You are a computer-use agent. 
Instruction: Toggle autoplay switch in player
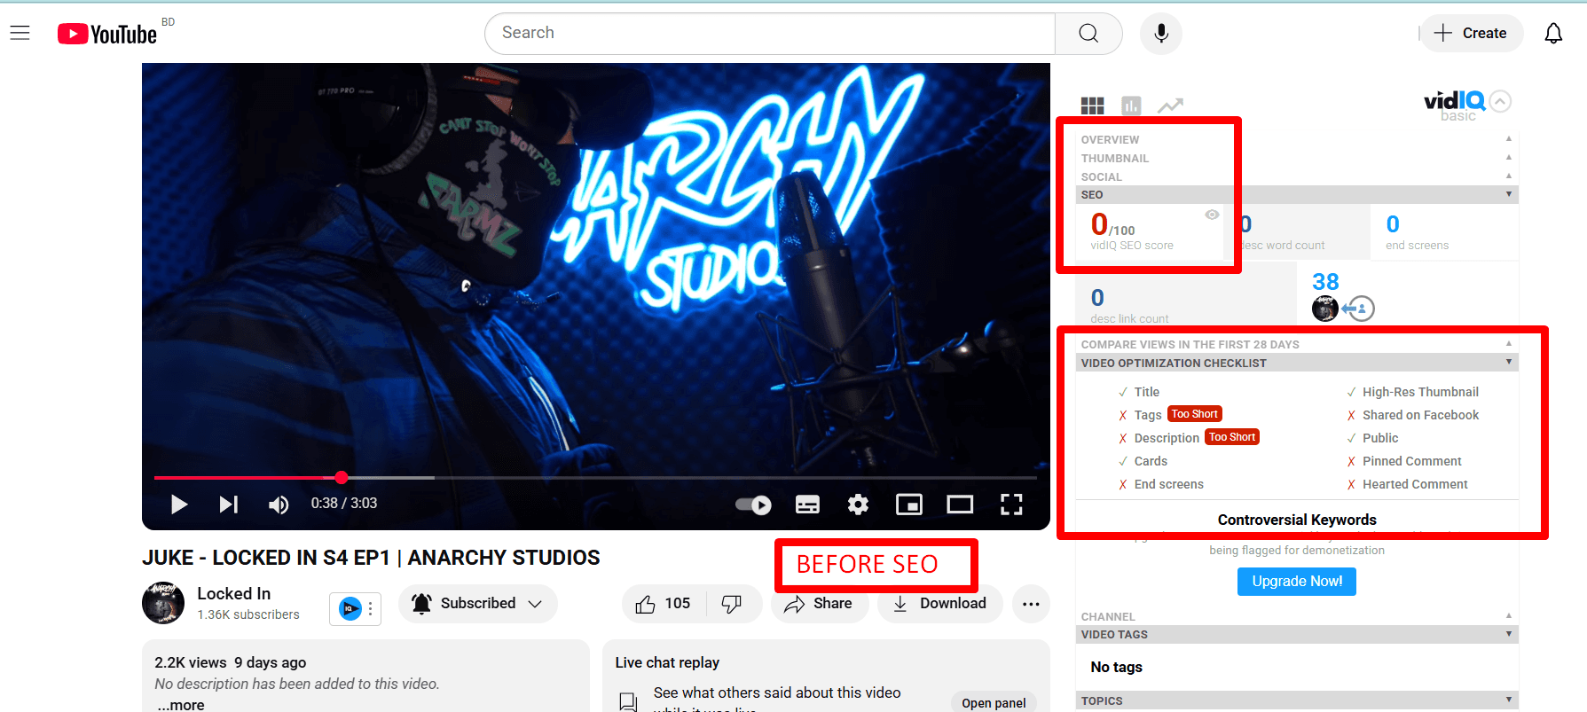coord(753,505)
